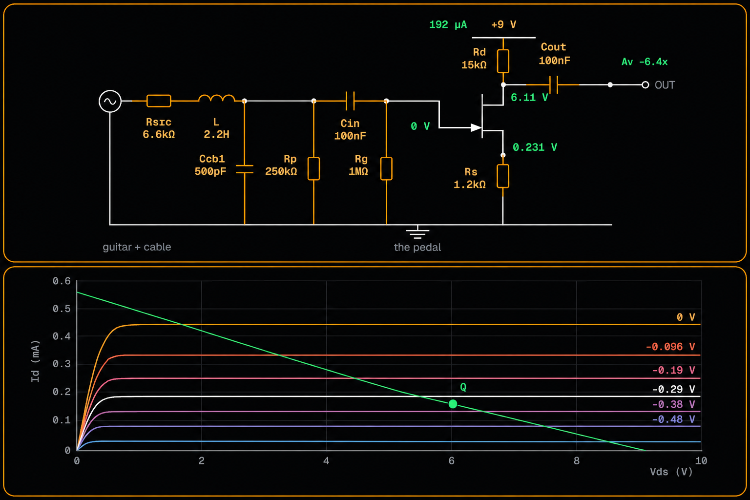The image size is (750, 500).
Task: Click the Cin 100nF value label
Action: coord(350,130)
